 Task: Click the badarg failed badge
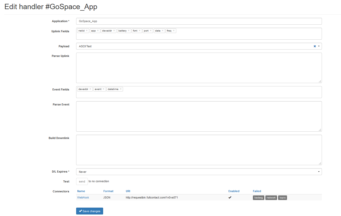[258, 198]
